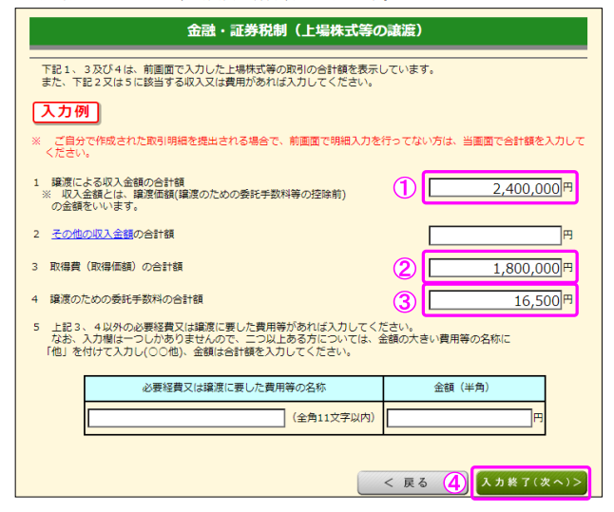Click the 入力例 button
Viewport: 614px width, 512px height.
tap(66, 112)
